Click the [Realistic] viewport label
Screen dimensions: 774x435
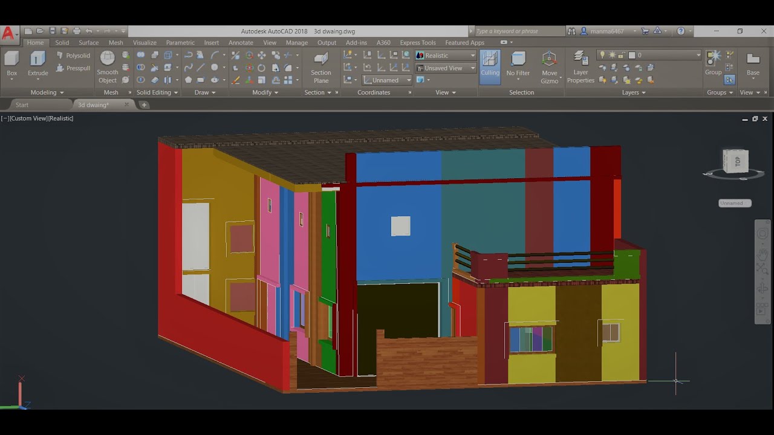pyautogui.click(x=60, y=118)
